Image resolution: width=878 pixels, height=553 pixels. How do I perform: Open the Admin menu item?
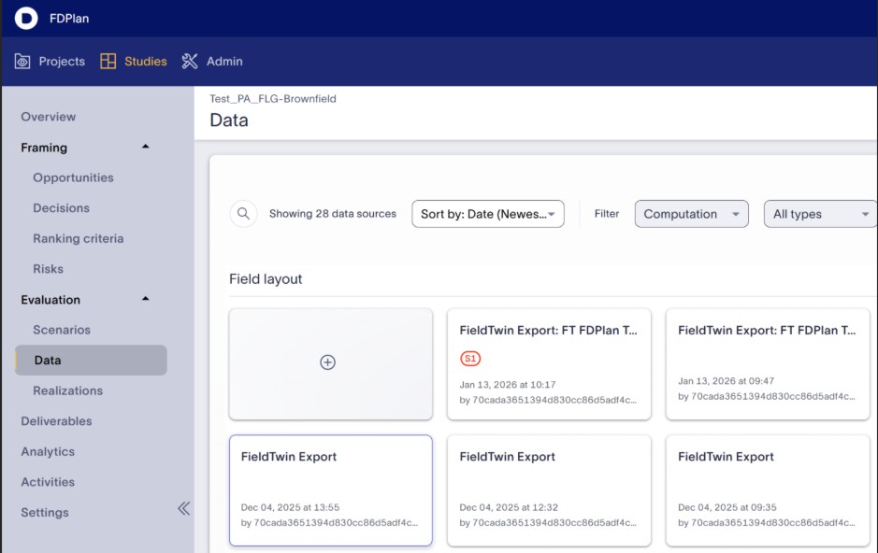point(223,62)
